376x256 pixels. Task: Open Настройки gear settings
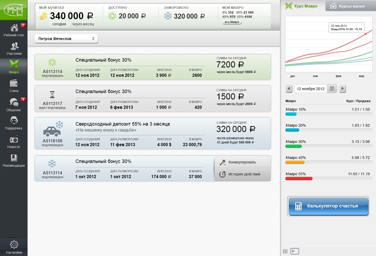click(14, 247)
